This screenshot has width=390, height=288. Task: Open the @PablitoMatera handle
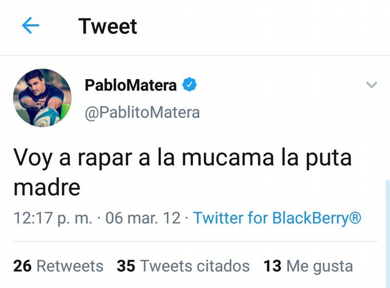[142, 112]
